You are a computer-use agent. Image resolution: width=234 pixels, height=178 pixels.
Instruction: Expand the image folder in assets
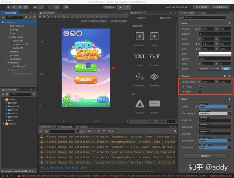6,103
